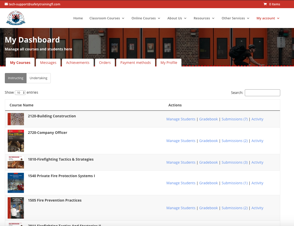This screenshot has width=294, height=226.
Task: Click the Firefighting Tactics & Strategies course image
Action: 16,162
